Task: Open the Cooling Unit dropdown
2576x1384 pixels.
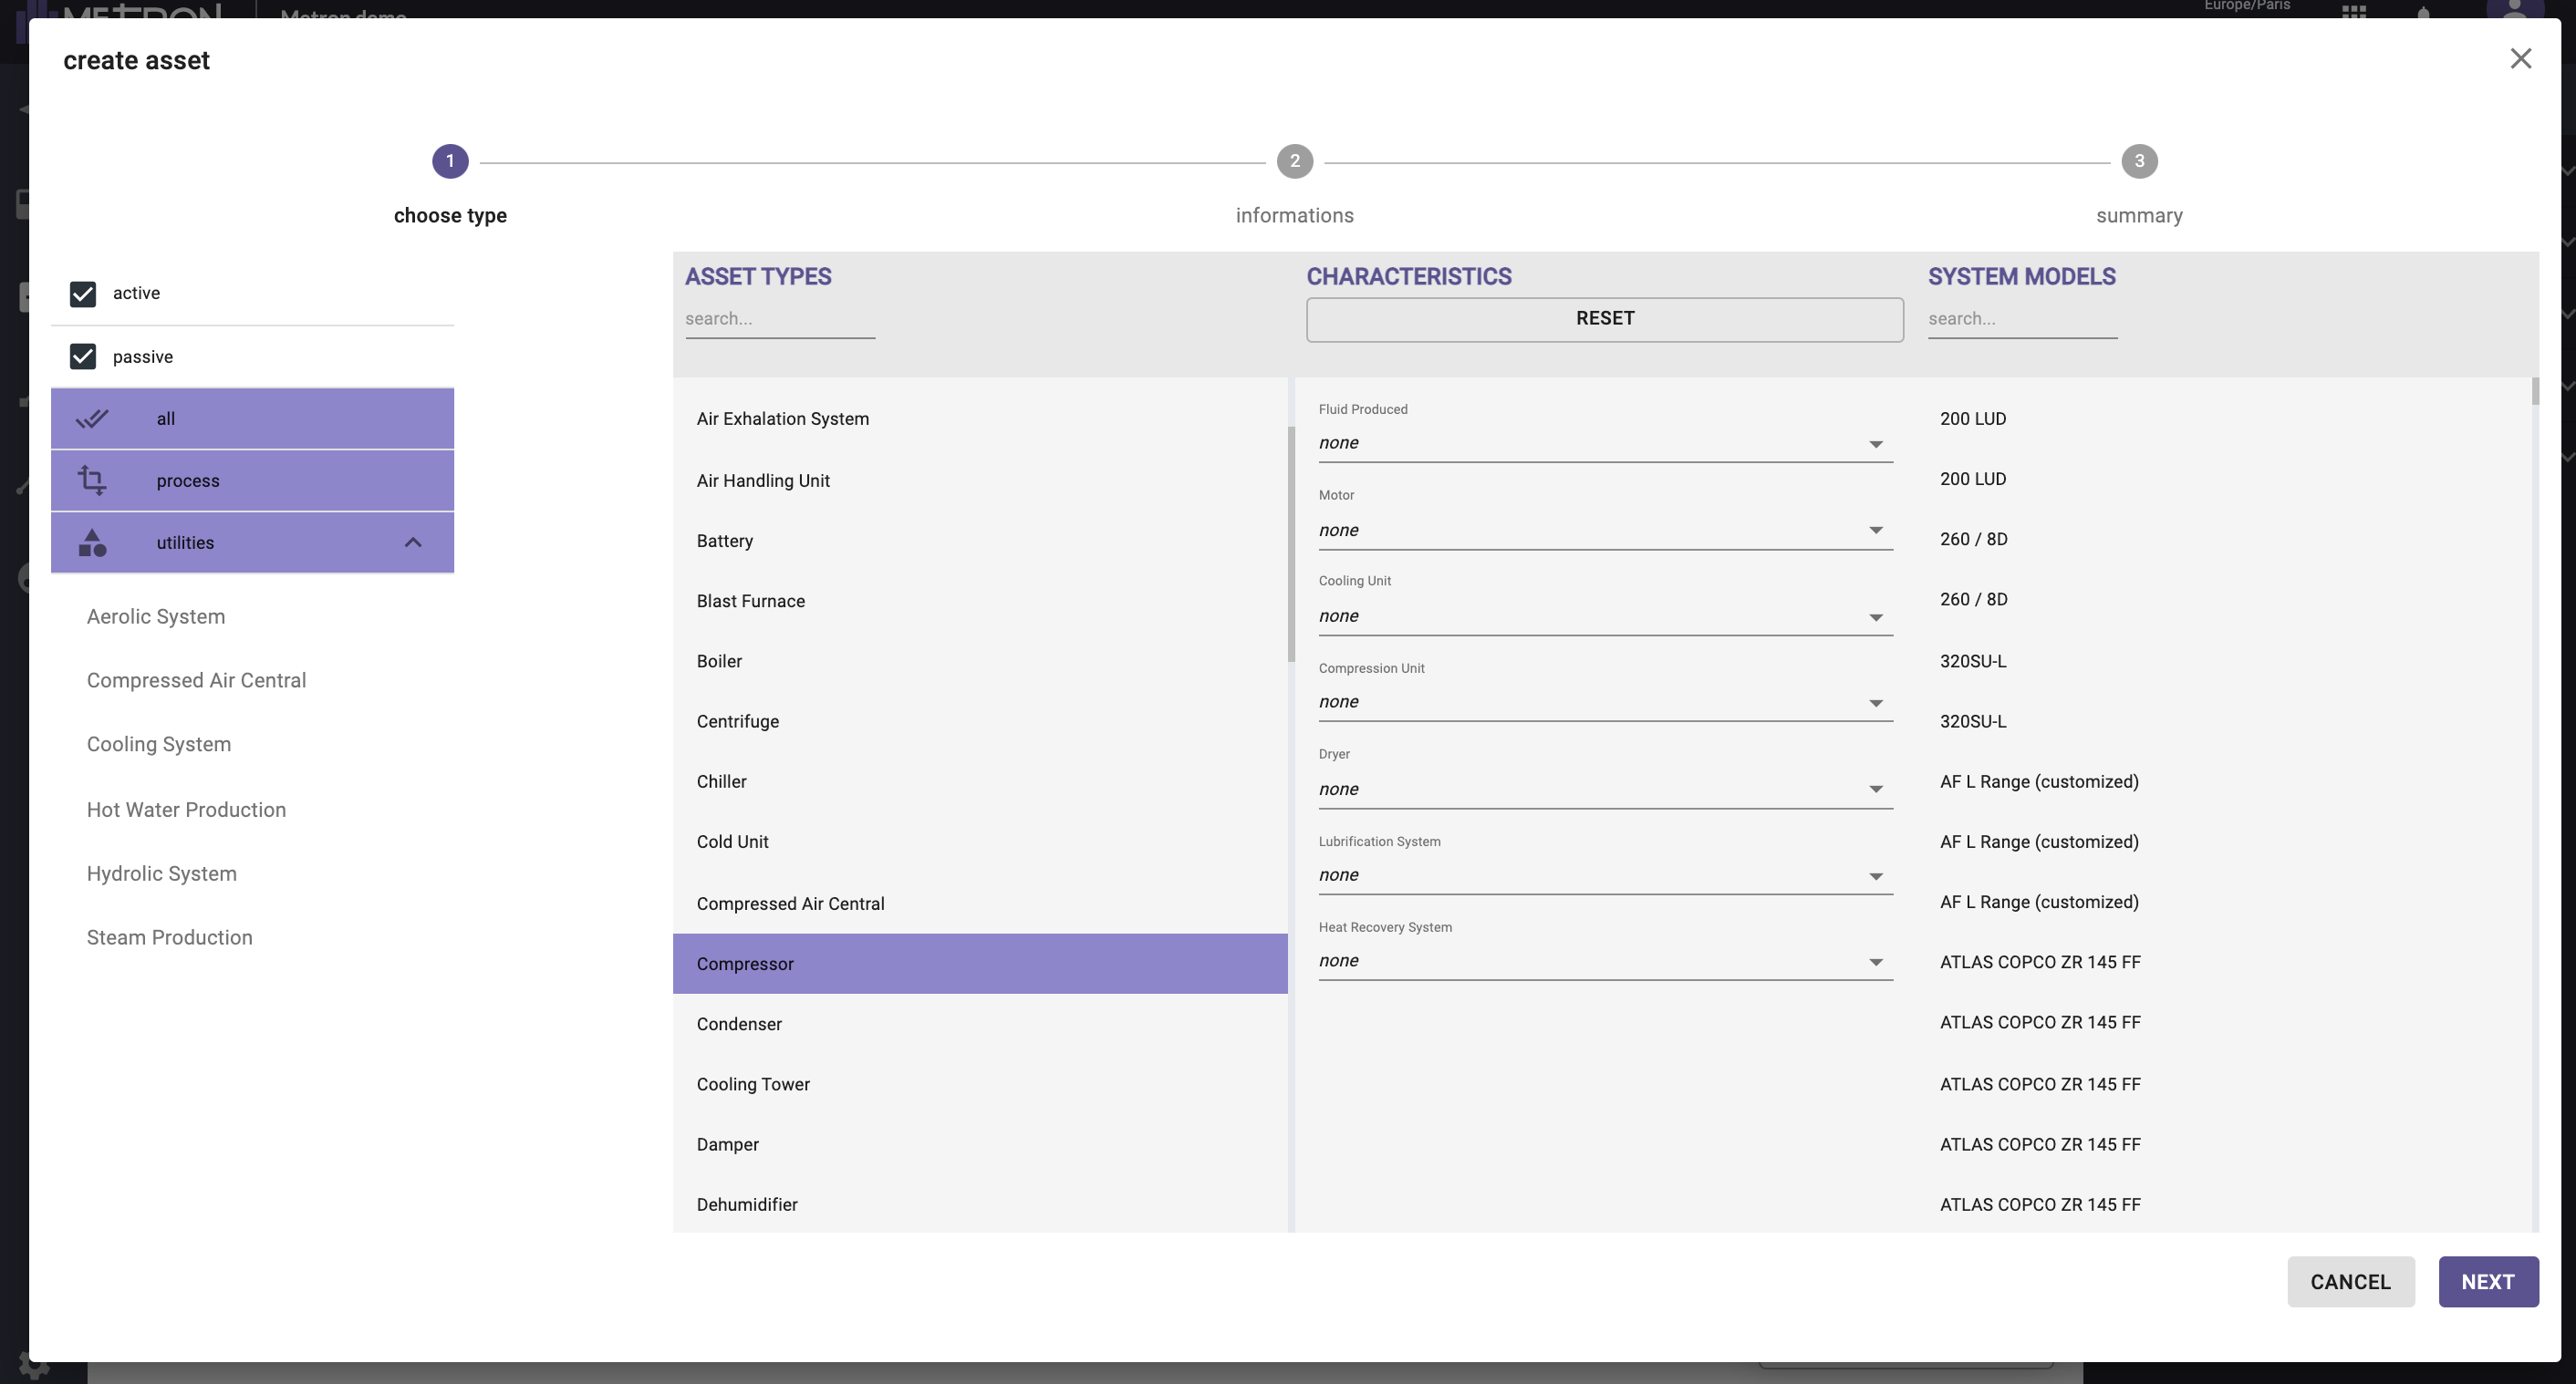Action: pyautogui.click(x=1604, y=616)
